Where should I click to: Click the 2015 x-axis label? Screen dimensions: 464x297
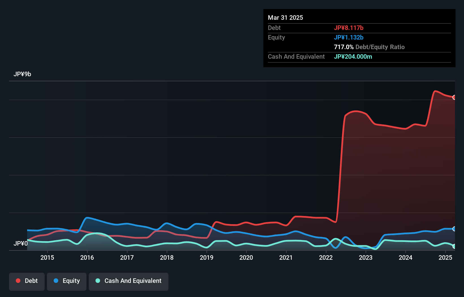click(47, 257)
